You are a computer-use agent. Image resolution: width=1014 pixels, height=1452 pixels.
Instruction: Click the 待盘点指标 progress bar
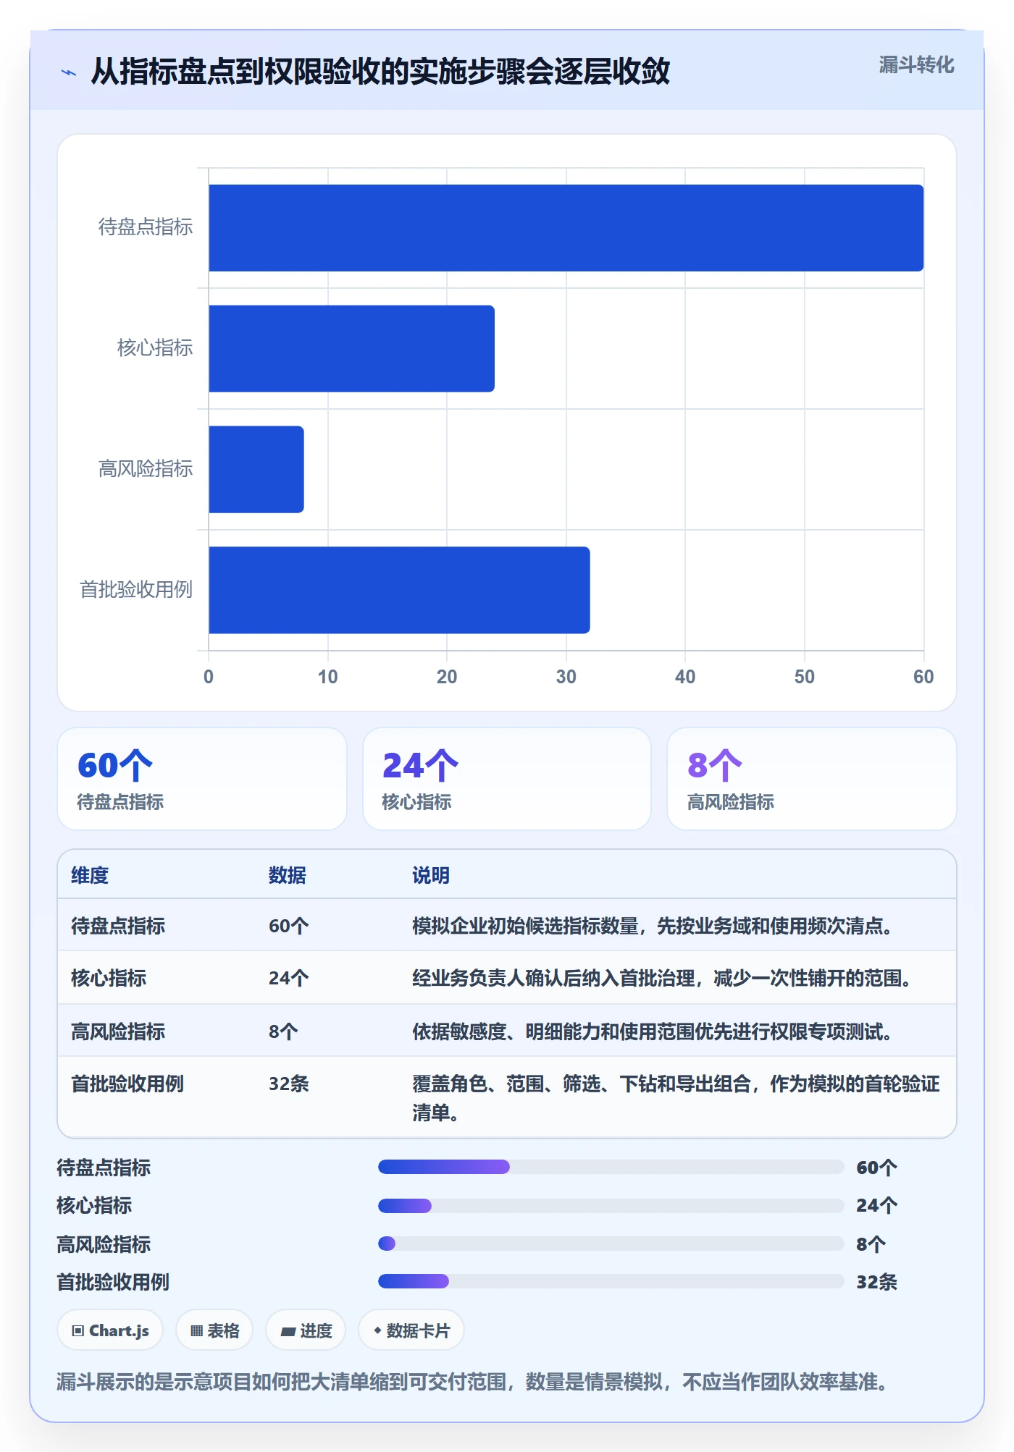point(611,1167)
